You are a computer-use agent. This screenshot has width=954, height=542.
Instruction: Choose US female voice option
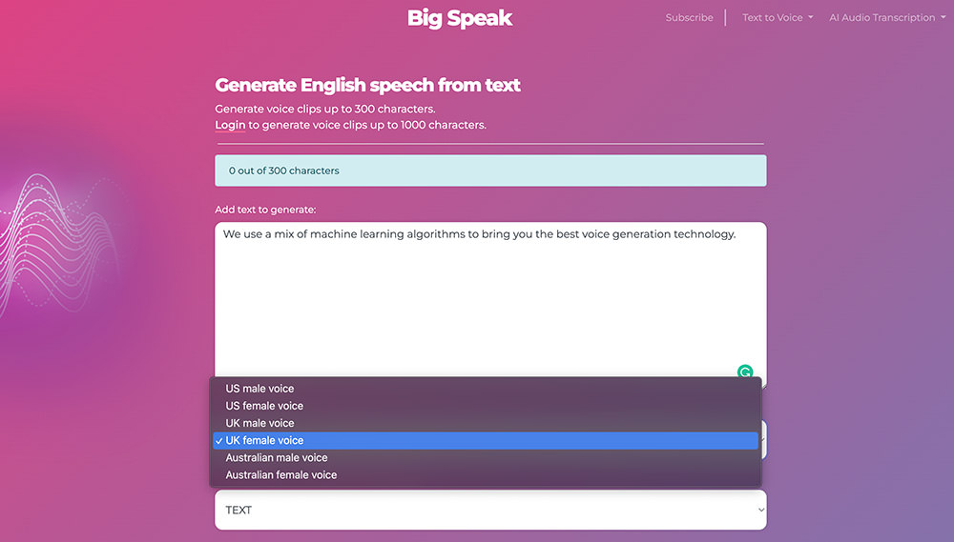pyautogui.click(x=486, y=406)
